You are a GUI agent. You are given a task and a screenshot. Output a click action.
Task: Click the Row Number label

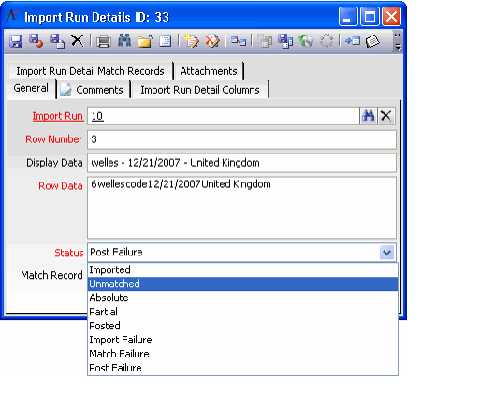pos(54,139)
